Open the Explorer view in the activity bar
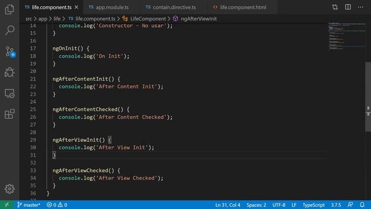The width and height of the screenshot is (371, 209). pos(9,9)
